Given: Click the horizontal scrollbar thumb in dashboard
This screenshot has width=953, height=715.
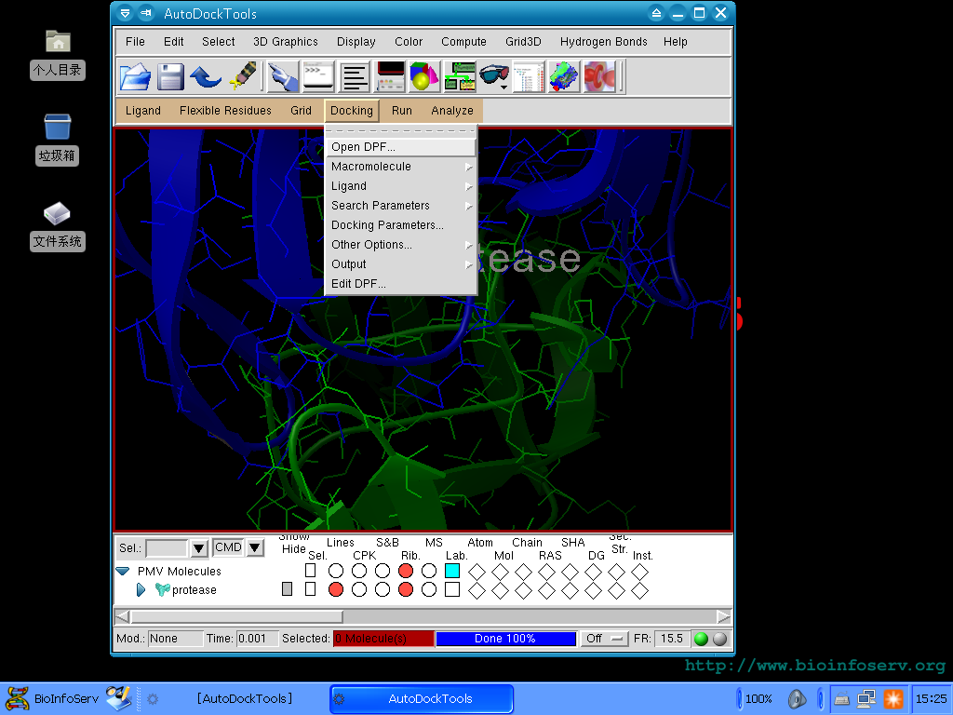Looking at the screenshot, I should 237,616.
